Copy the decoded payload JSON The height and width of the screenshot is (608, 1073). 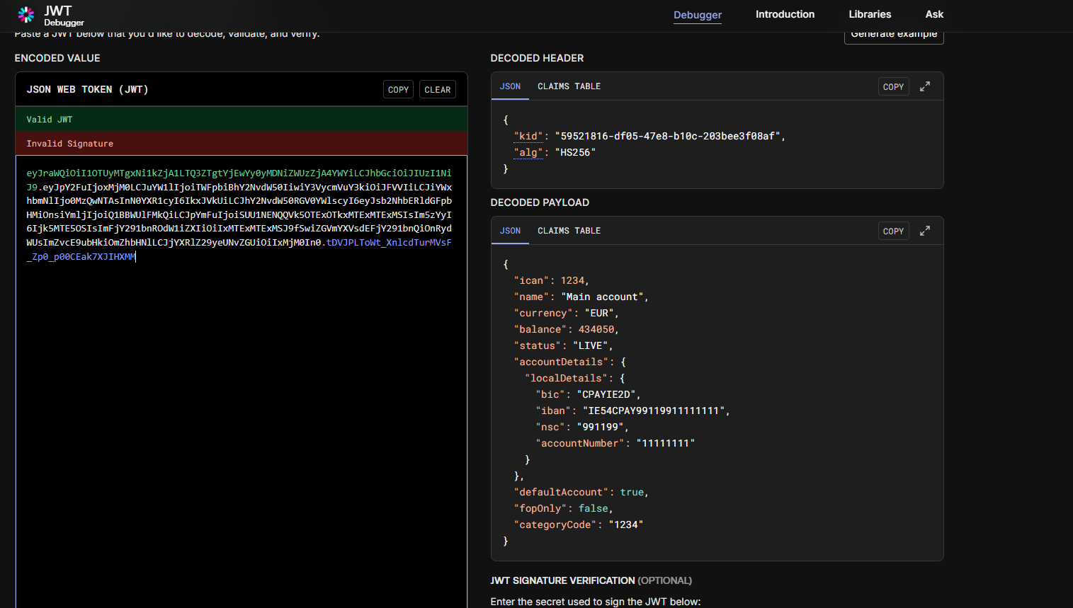[x=893, y=231]
